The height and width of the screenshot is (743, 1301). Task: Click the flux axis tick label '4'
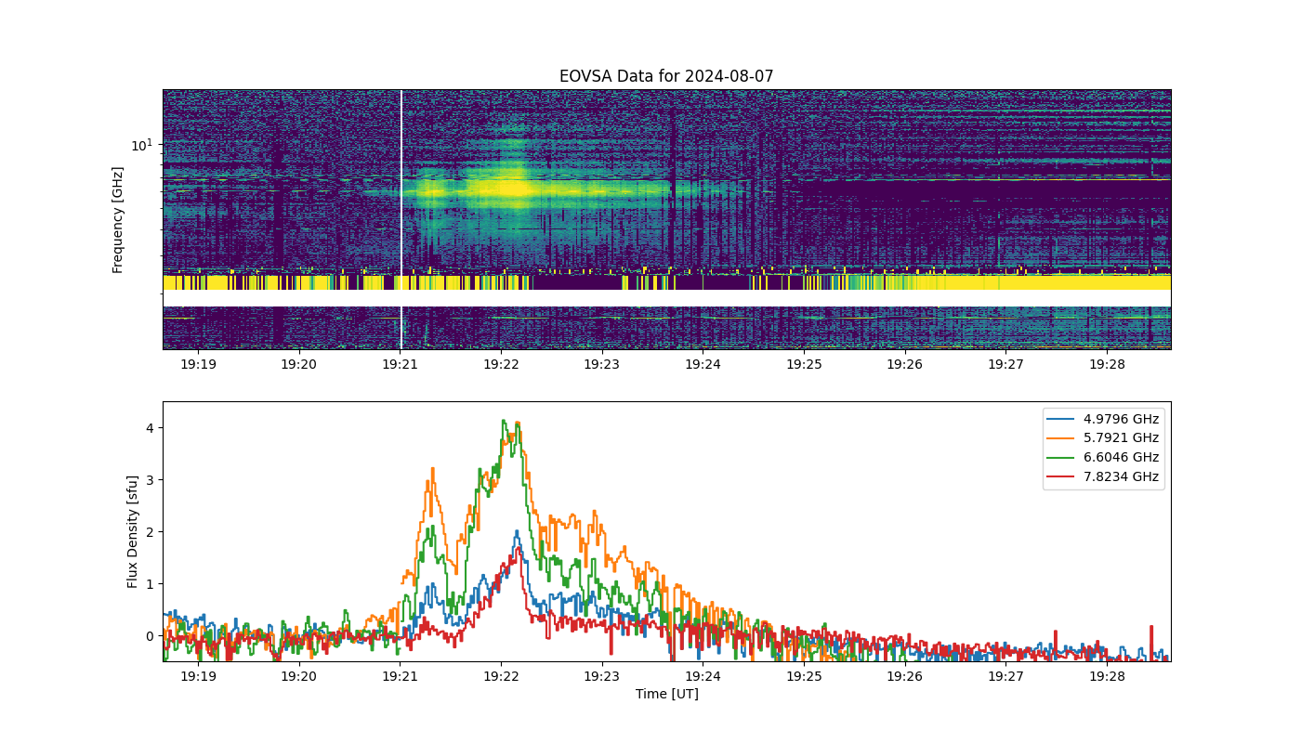149,428
